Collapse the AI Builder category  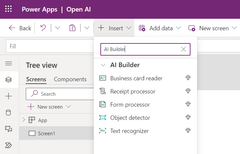[x=103, y=65]
